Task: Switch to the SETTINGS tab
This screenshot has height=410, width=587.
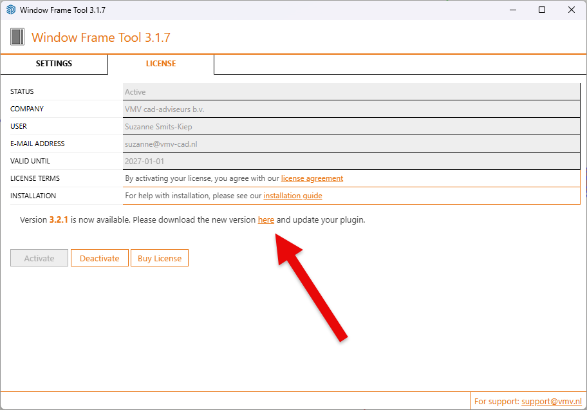Action: click(54, 64)
